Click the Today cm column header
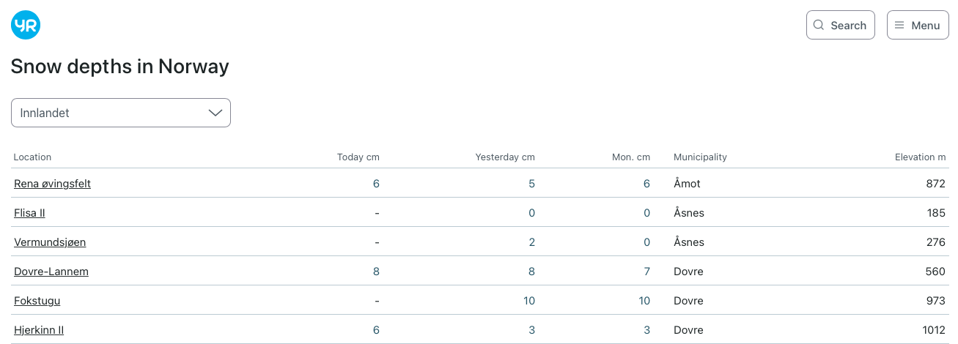Image resolution: width=958 pixels, height=344 pixels. coord(358,157)
